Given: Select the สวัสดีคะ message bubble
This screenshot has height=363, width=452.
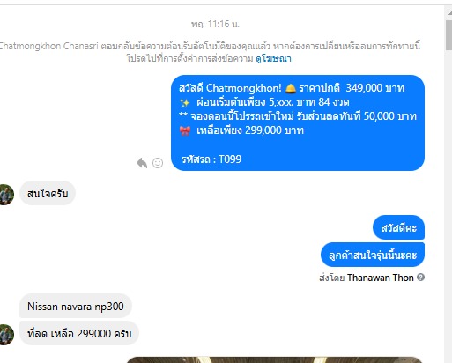Looking at the screenshot, I should click(x=398, y=227).
